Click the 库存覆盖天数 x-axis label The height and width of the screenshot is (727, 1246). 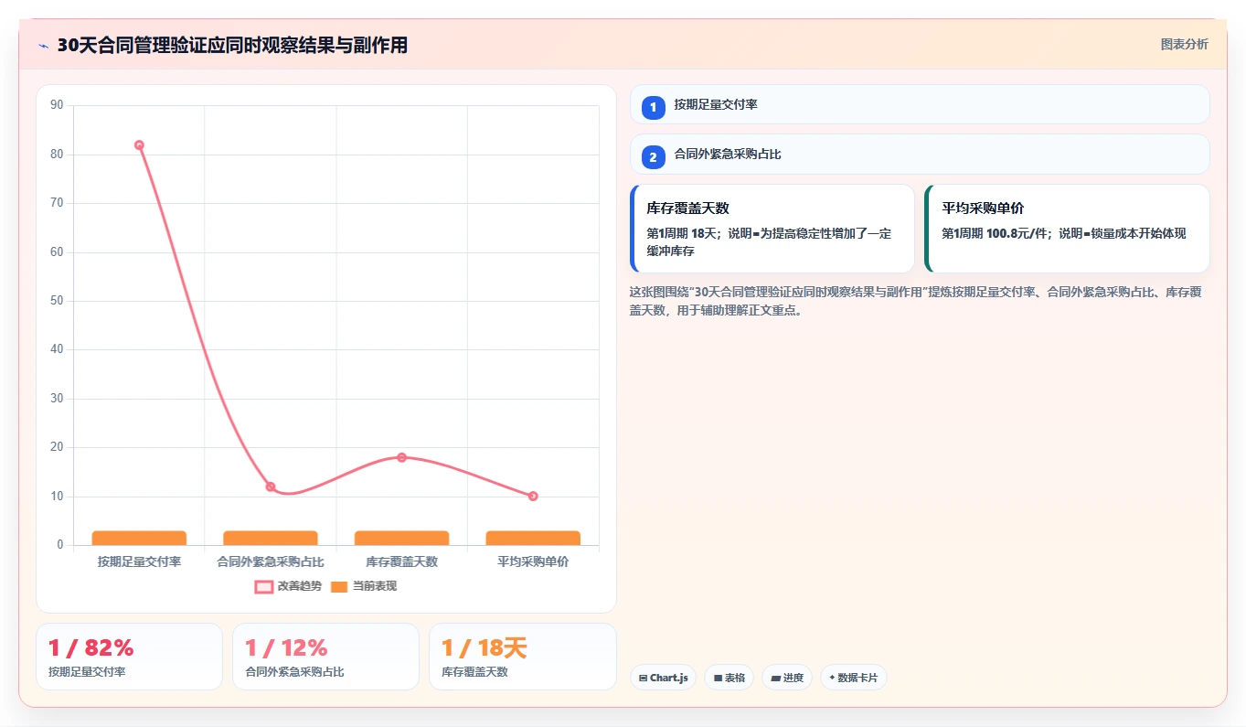coord(401,561)
